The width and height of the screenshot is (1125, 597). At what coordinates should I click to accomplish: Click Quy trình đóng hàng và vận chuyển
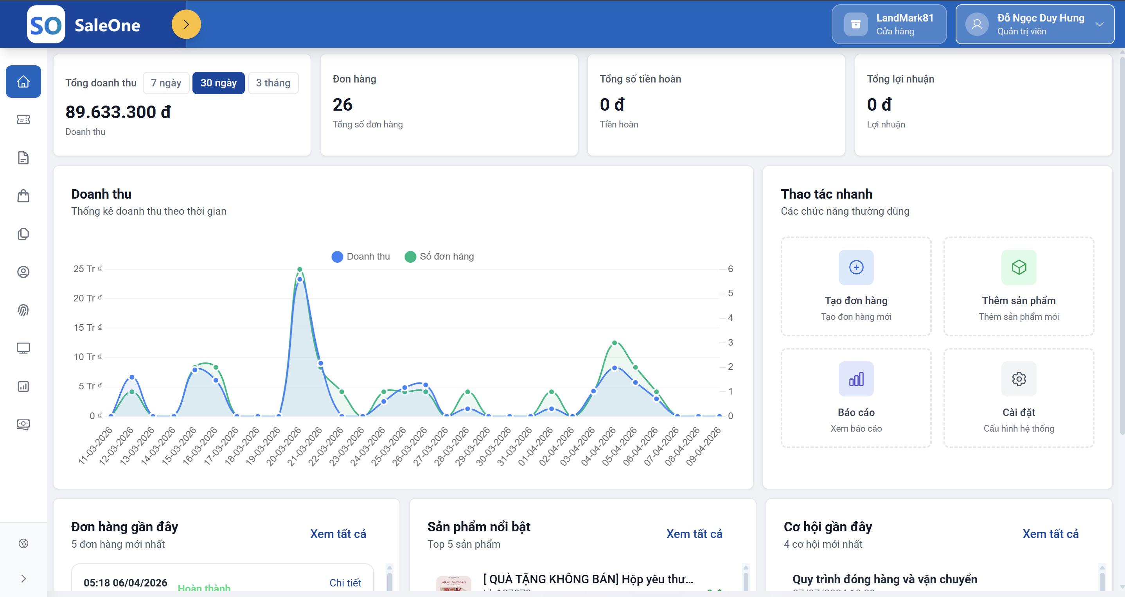coord(885,579)
